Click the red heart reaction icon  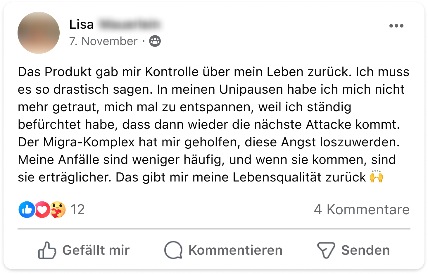(x=42, y=210)
